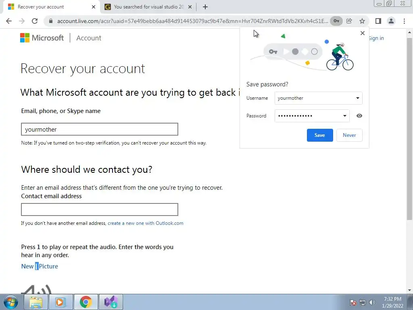Image resolution: width=413 pixels, height=310 pixels.
Task: Bookmark this page with star icon
Action: click(x=362, y=21)
